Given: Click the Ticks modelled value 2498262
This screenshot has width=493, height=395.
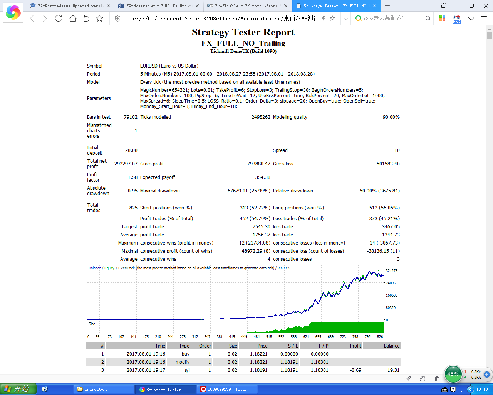Looking at the screenshot, I should tap(261, 117).
